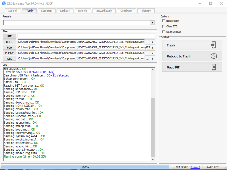Screen dimensions: 227x170
Task: Click the AACE-2F81 status bar entry
Action: click(213, 167)
